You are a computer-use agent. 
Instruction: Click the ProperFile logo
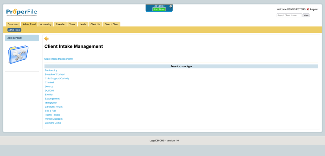pos(22,12)
